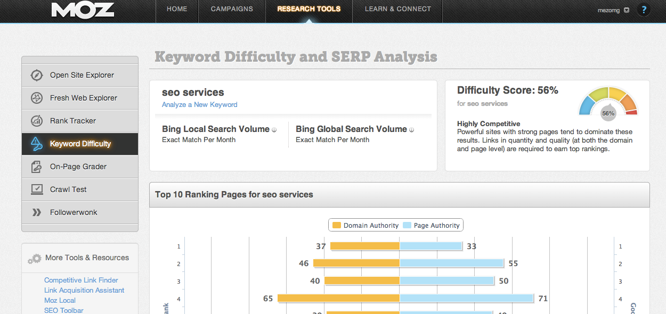Click info icon beside Bing Local Search Volume
Screen dimensions: 666x314
point(274,130)
